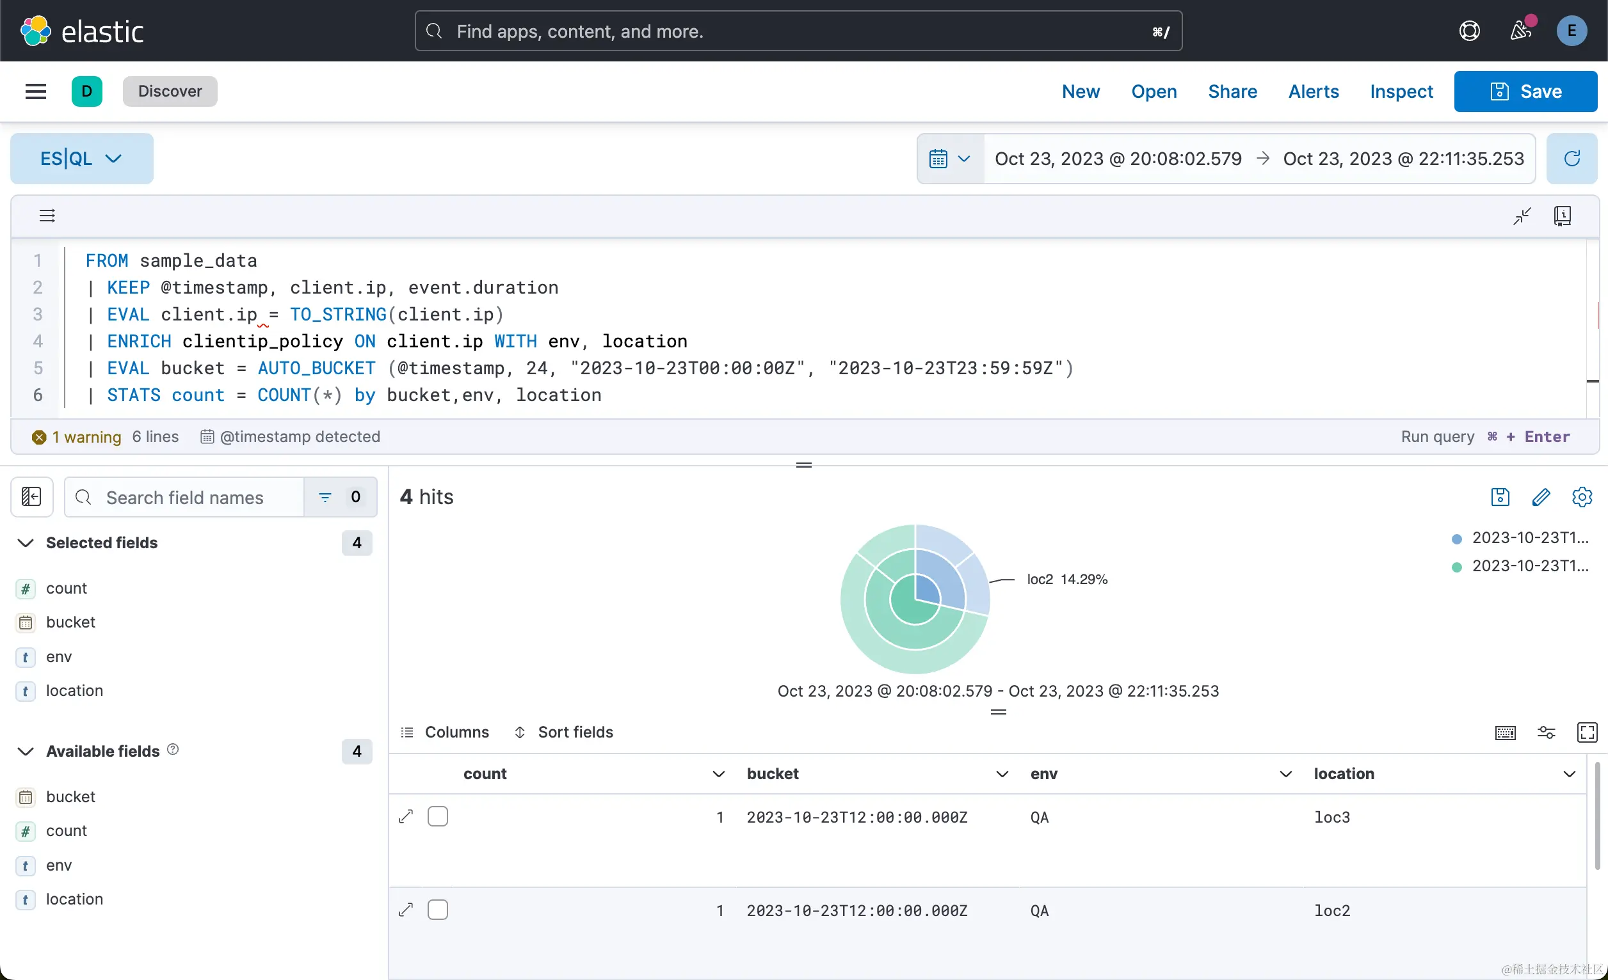Image resolution: width=1608 pixels, height=980 pixels.
Task: Click the Sort fields button
Action: pos(564,732)
